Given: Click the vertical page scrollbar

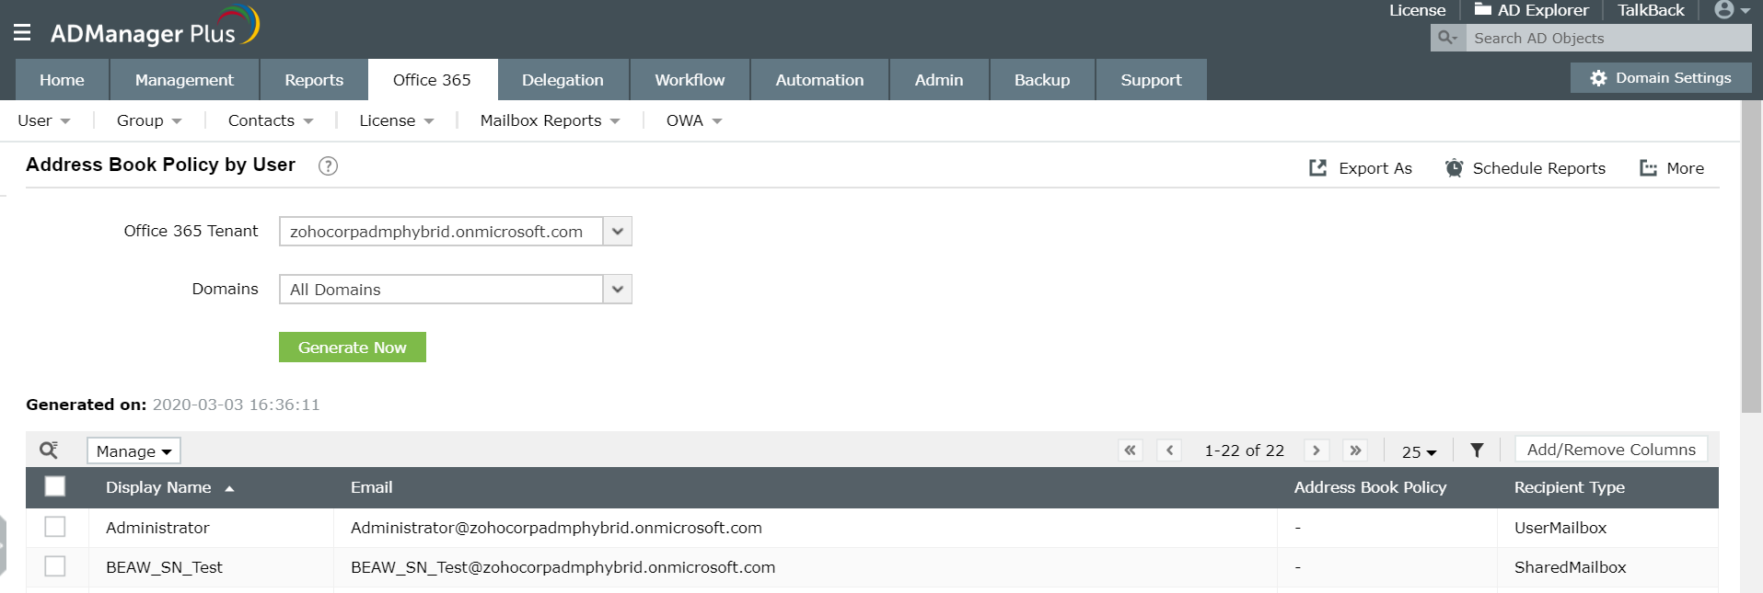Looking at the screenshot, I should click(x=1751, y=257).
